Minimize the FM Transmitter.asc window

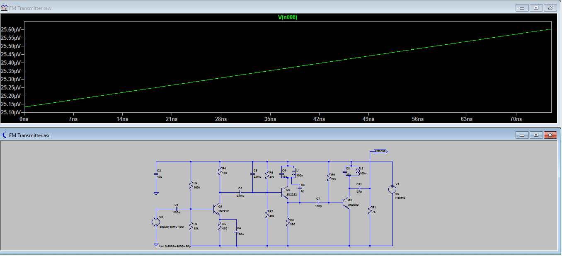[x=522, y=135]
